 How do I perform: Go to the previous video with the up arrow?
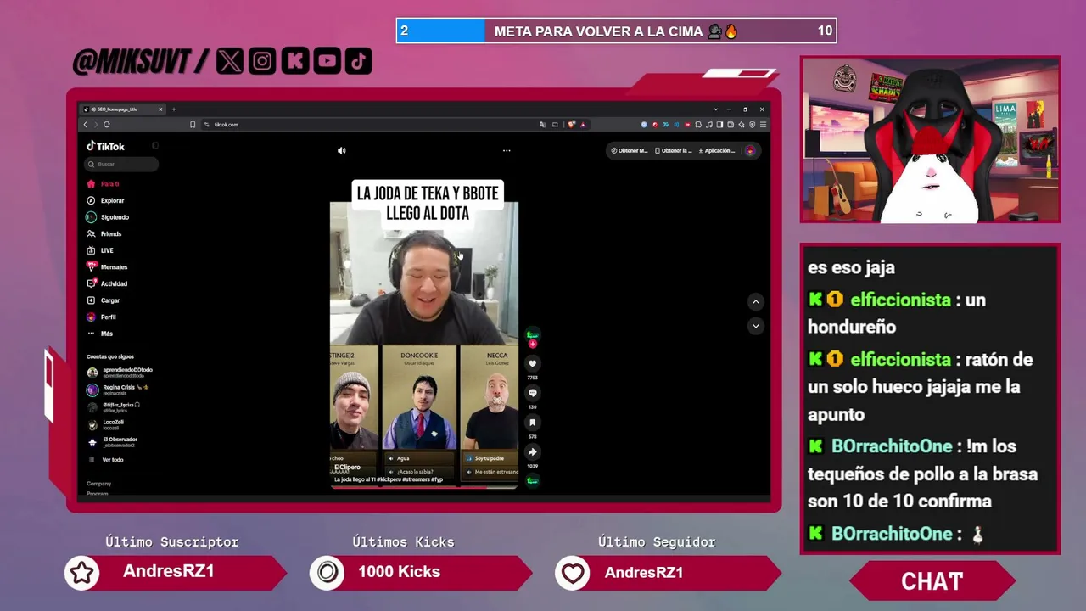click(756, 301)
